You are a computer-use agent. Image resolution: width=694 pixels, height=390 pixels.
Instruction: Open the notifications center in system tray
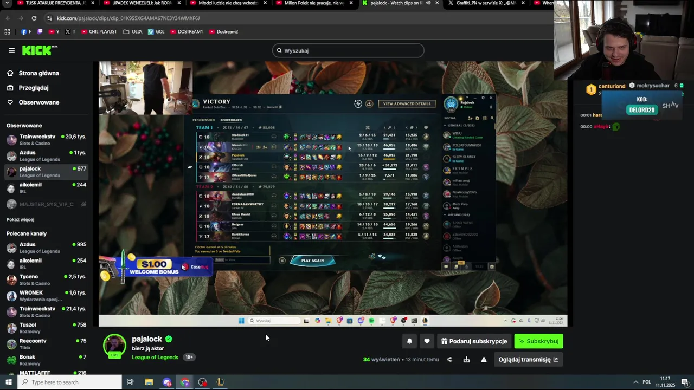[685, 382]
